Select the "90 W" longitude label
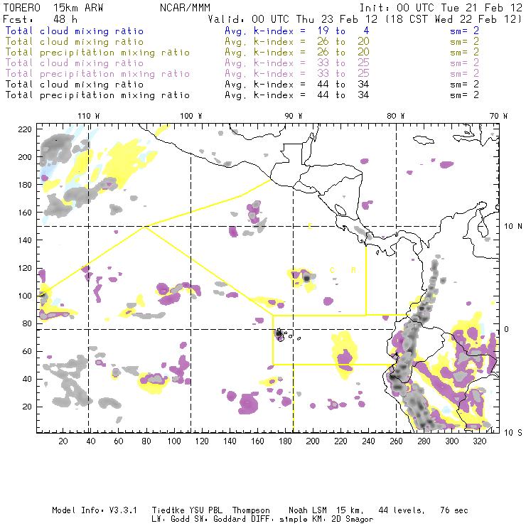This screenshot has width=526, height=526. point(294,116)
